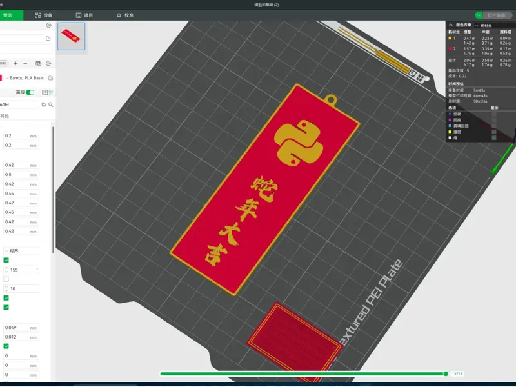Click the 0.5 mm line width field
The image size is (516, 387).
tap(21, 174)
